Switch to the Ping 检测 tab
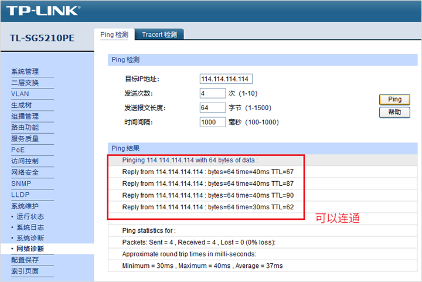This screenshot has width=422, height=282. coord(114,35)
